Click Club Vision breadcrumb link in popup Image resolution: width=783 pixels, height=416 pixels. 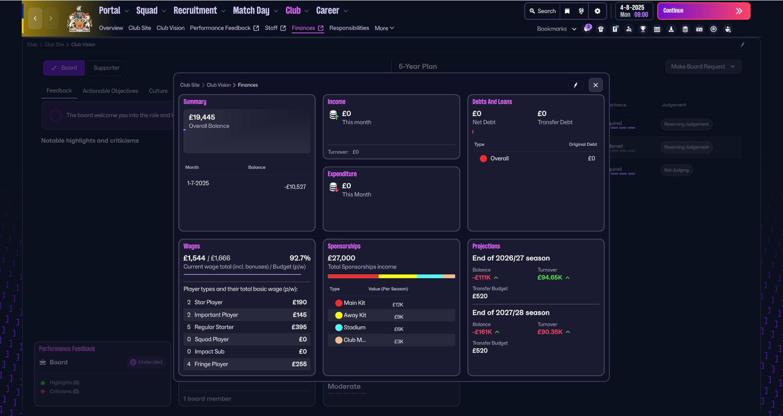(x=219, y=85)
